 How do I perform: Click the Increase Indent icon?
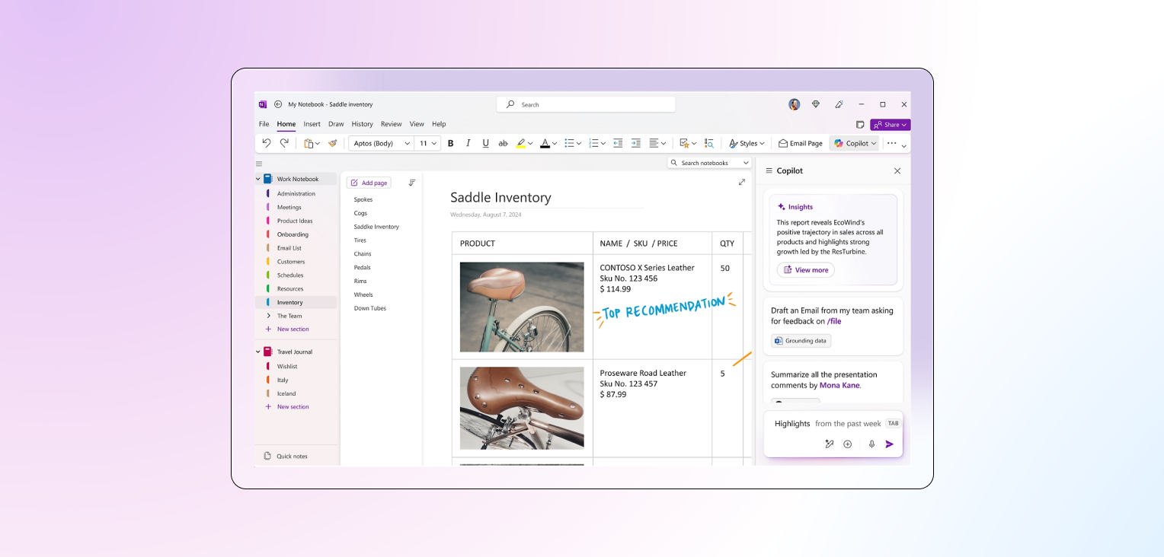[x=635, y=143]
